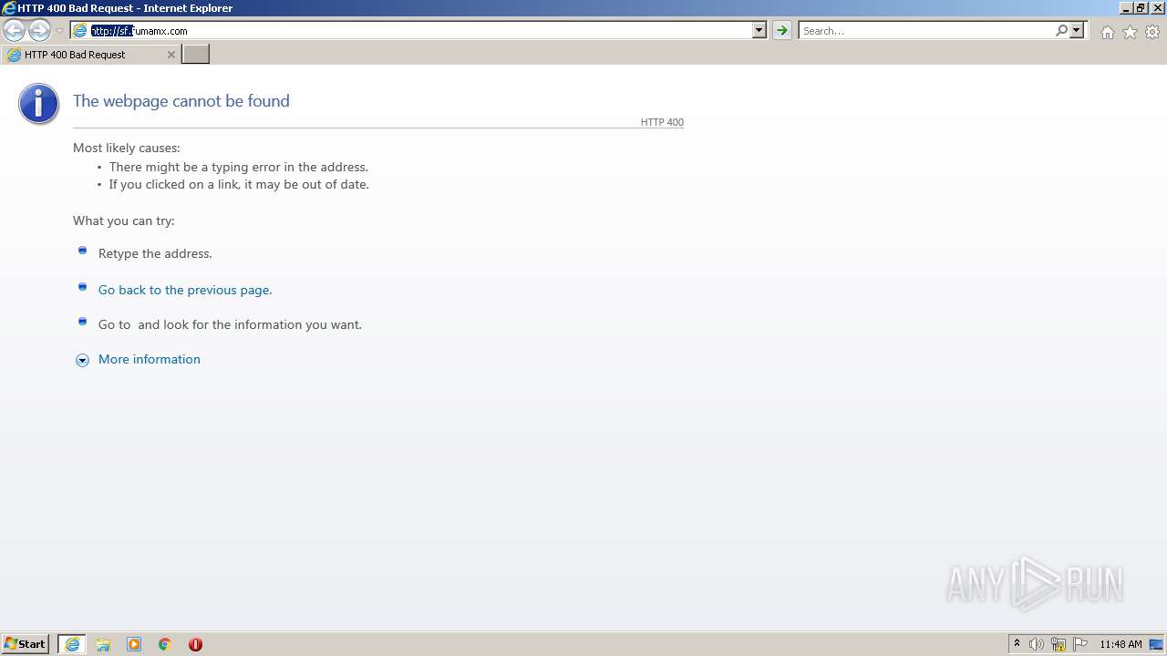
Task: Click the 'Most likely causes:' text
Action: pyautogui.click(x=127, y=148)
